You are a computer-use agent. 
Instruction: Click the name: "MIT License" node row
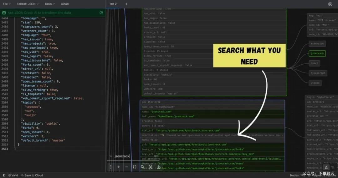point(323,20)
